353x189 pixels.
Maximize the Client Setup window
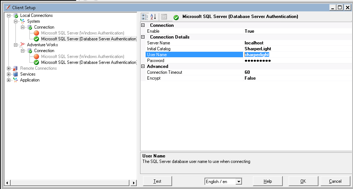(340, 7)
